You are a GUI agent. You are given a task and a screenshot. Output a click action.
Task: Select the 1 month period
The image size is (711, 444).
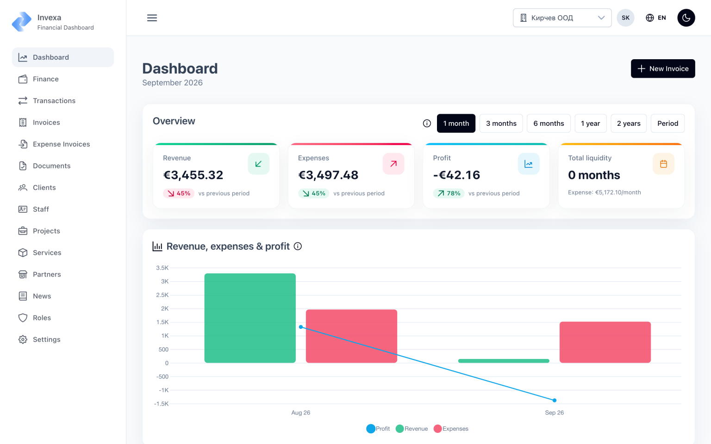456,123
